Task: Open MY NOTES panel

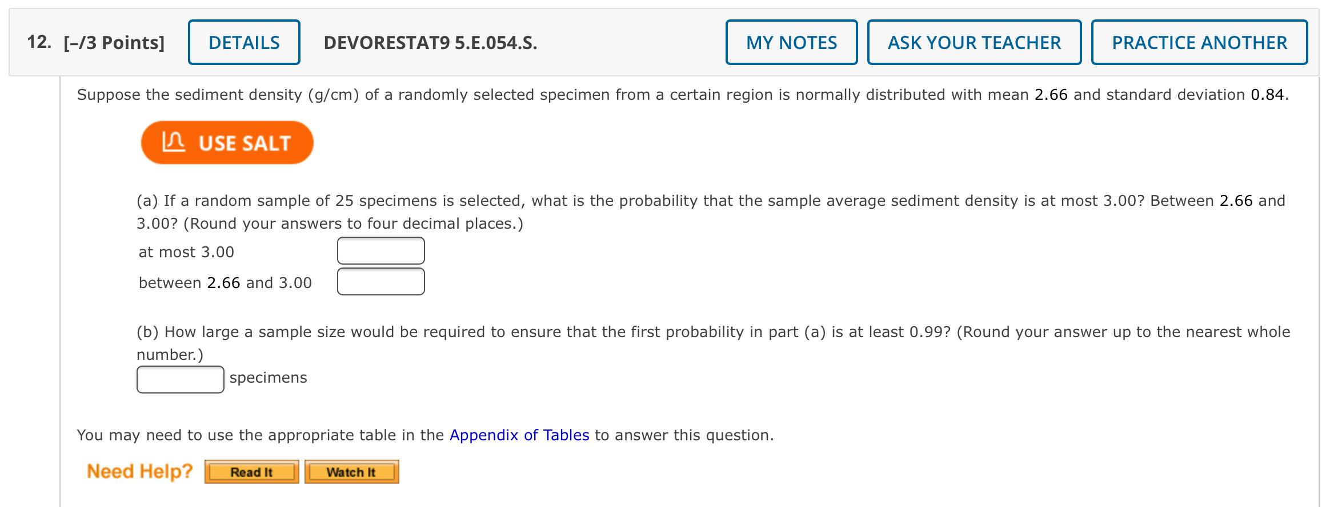Action: 791,42
